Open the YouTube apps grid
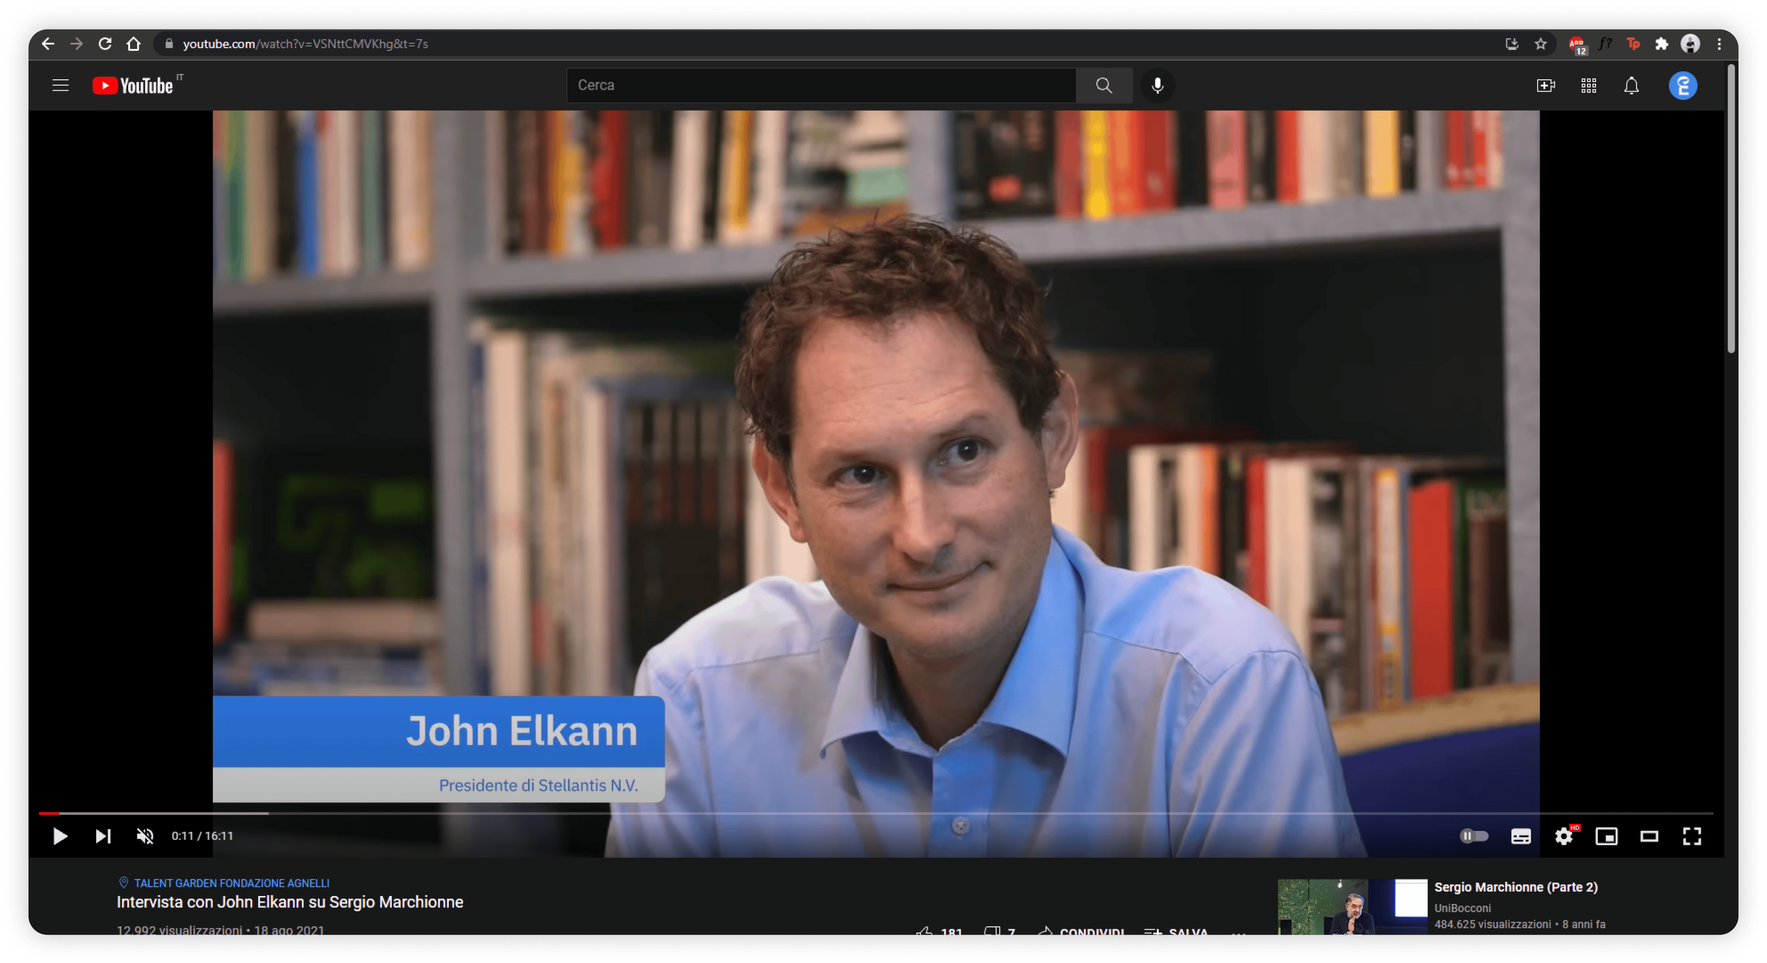Viewport: 1767px width, 963px height. 1589,85
